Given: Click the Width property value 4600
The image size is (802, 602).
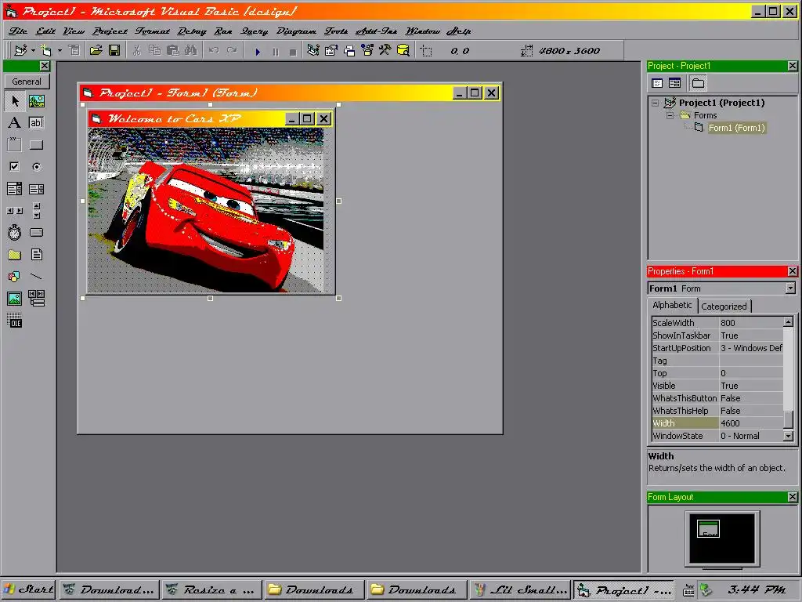Looking at the screenshot, I should coord(750,423).
